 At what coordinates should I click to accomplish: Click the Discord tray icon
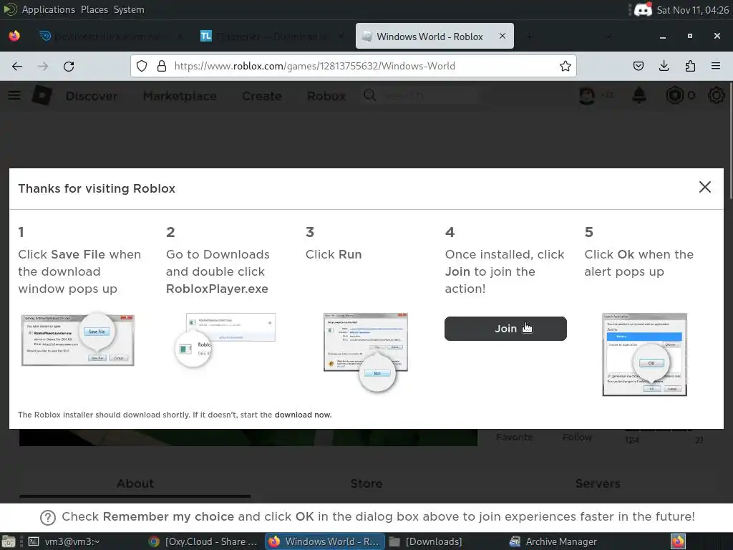coord(644,10)
